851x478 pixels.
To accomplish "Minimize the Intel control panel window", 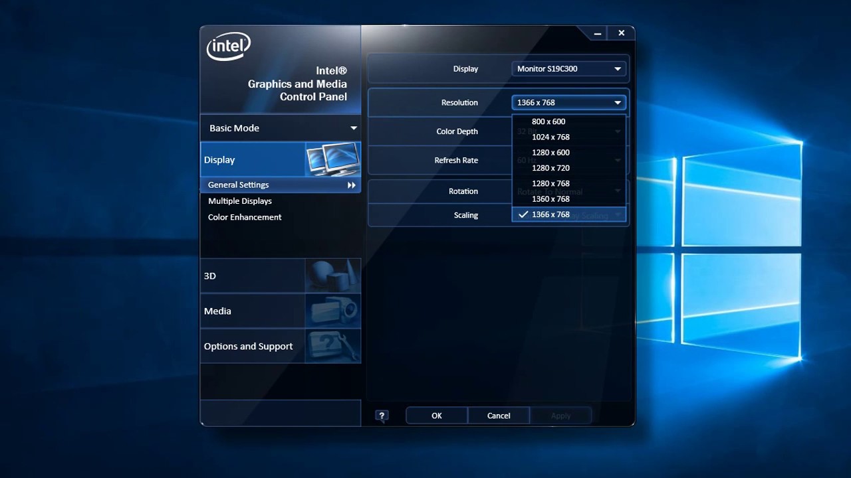I will point(598,33).
